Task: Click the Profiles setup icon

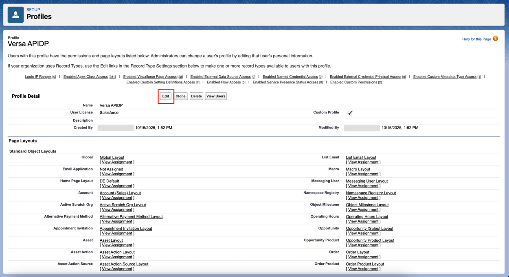Action: coord(15,15)
